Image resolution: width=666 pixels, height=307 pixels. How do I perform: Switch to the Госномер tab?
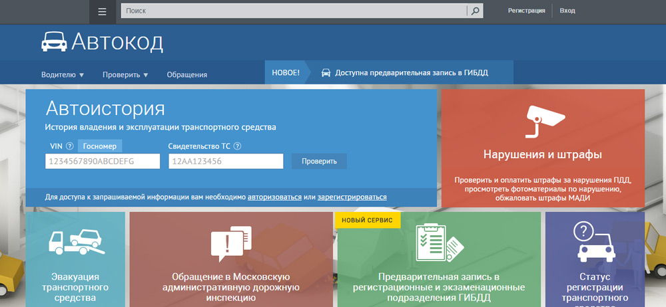pos(100,146)
